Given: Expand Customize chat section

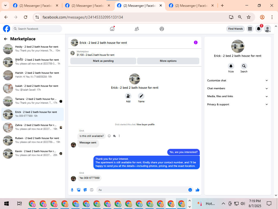Looking at the screenshot, I should pos(238,81).
